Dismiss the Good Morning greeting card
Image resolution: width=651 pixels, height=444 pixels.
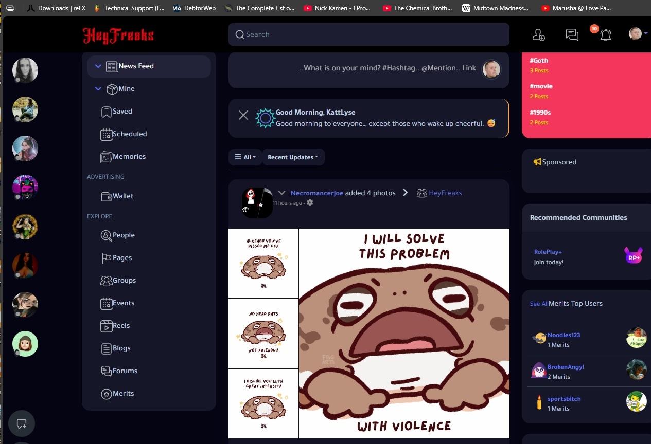tap(243, 115)
